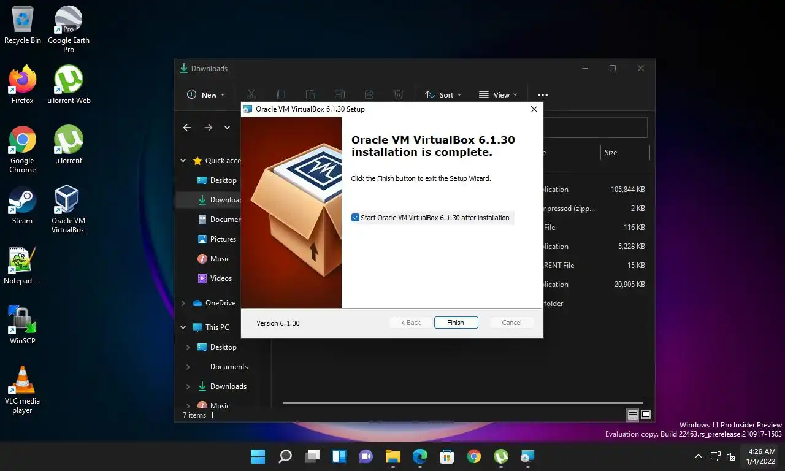Image resolution: width=785 pixels, height=471 pixels.
Task: Uncheck Start Oracle VM VirtualBox after installation
Action: [355, 218]
